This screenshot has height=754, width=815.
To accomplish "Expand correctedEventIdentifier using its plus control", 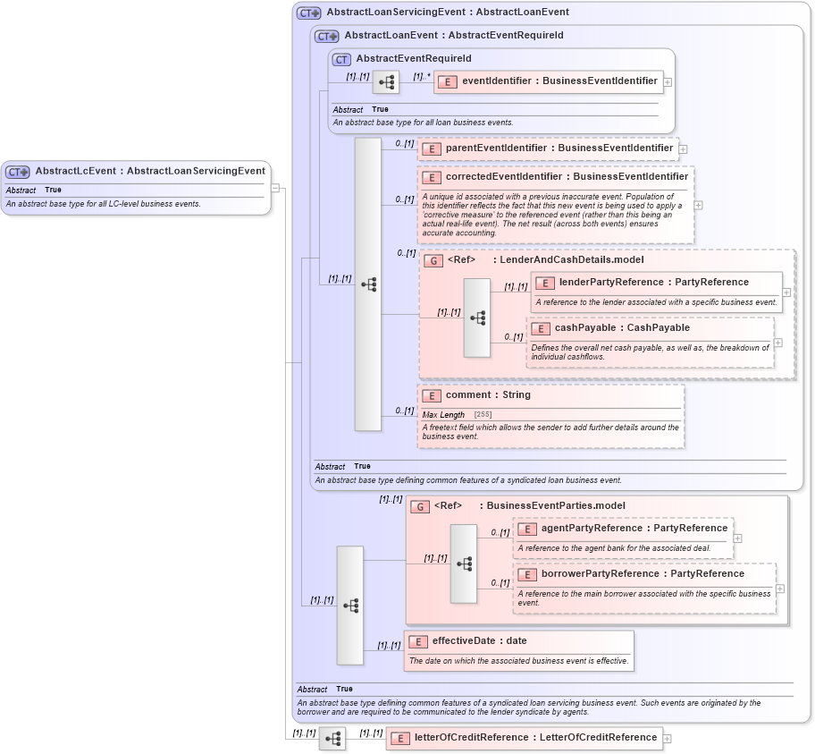I will [698, 204].
